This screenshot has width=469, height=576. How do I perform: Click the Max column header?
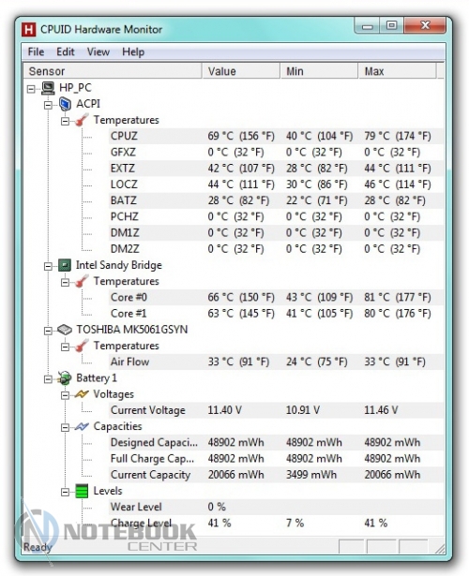[x=398, y=71]
